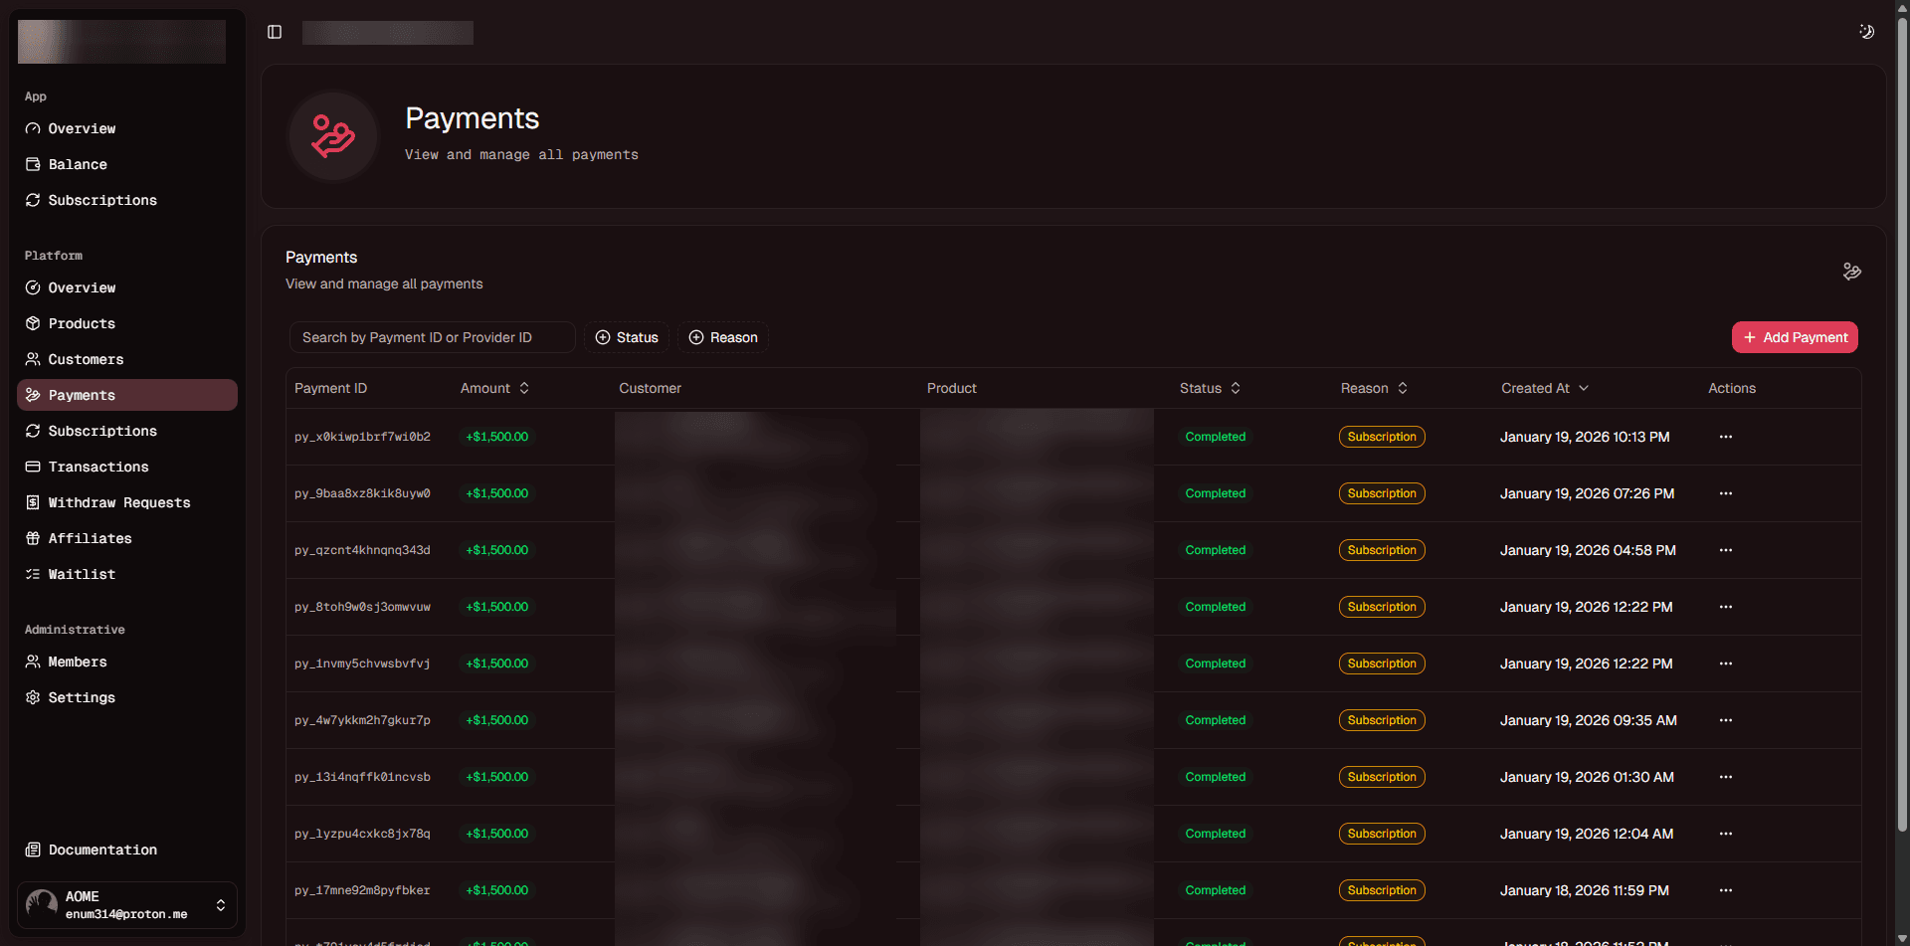The height and width of the screenshot is (946, 1910).
Task: Click the Add Payment button
Action: point(1795,337)
